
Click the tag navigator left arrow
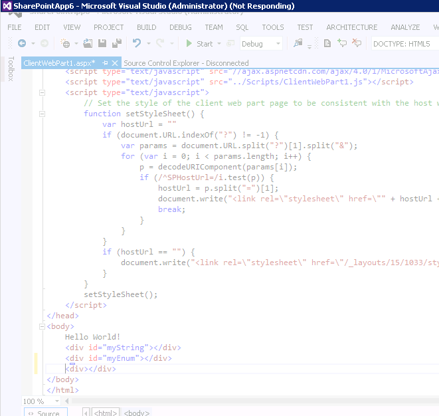click(86, 413)
